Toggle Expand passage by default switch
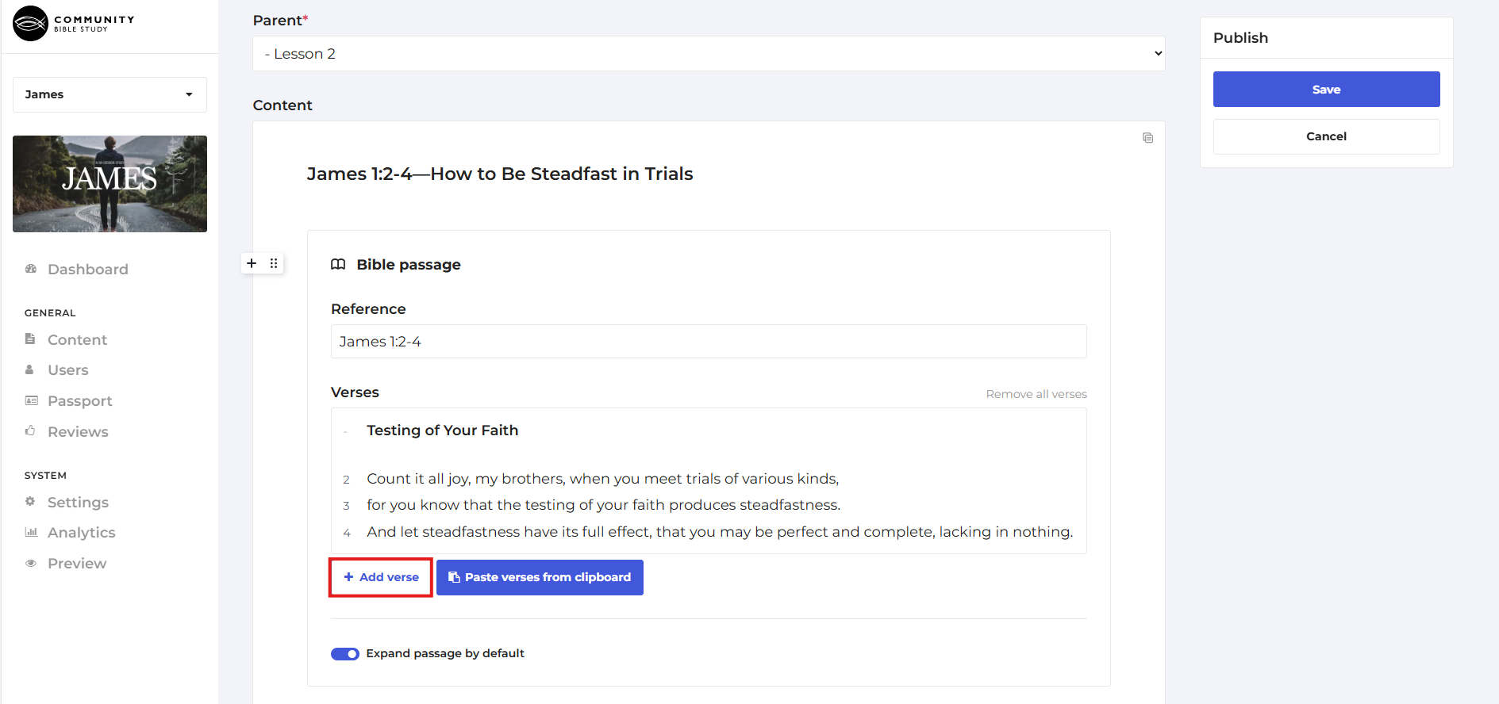 345,654
